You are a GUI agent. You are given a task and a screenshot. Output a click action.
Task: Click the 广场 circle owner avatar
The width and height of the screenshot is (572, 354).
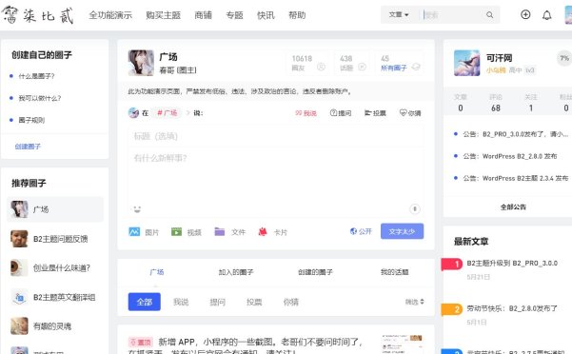coord(141,63)
